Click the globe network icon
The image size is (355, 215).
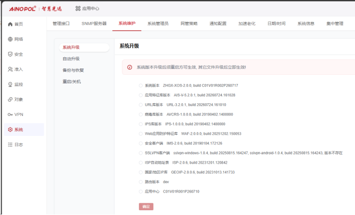coord(10,39)
